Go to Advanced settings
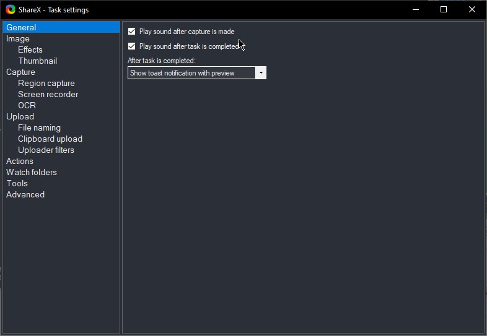The height and width of the screenshot is (336, 487). [25, 195]
